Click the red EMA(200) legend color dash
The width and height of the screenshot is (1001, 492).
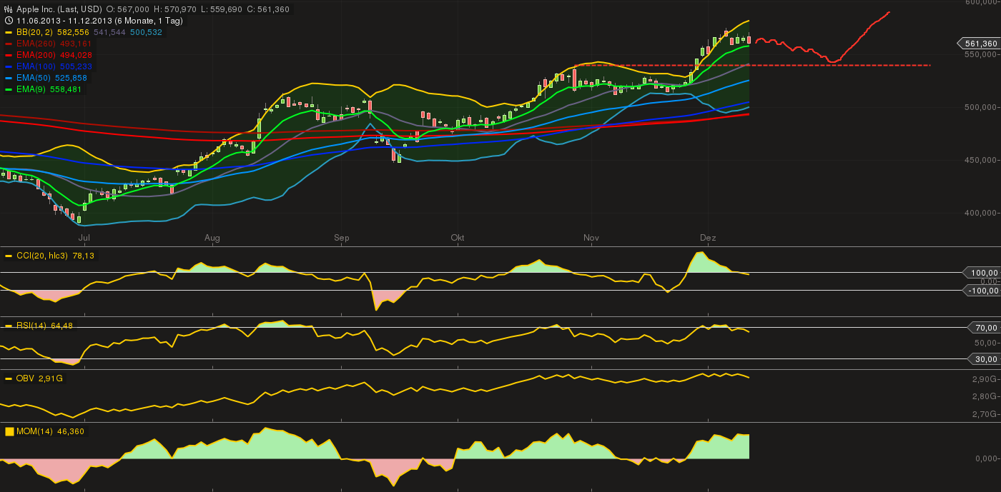pyautogui.click(x=9, y=55)
